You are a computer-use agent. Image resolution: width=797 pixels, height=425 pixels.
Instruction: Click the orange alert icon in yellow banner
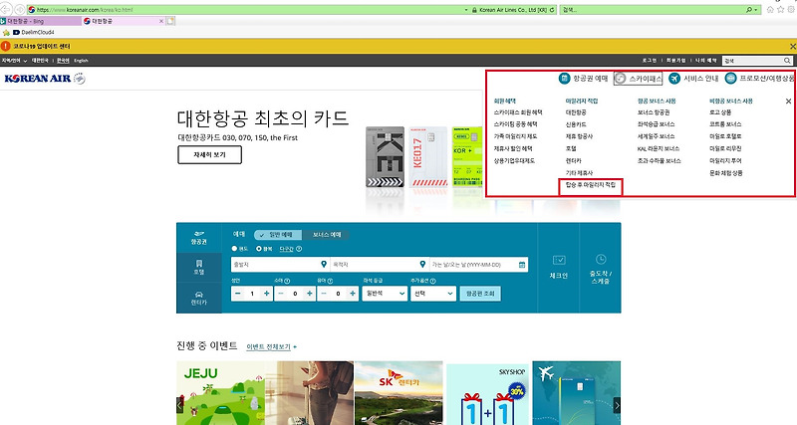click(6, 46)
